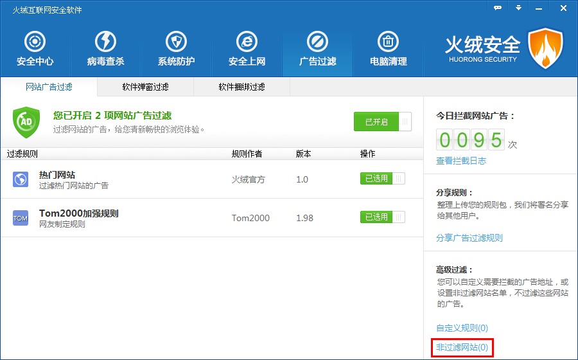578x360 pixels.
Task: Click the Huorong flame shield logo
Action: pyautogui.click(x=545, y=48)
